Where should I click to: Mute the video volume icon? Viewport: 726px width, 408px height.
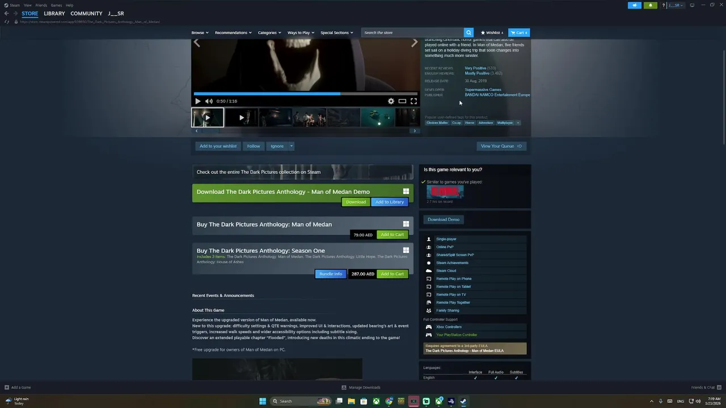209,101
